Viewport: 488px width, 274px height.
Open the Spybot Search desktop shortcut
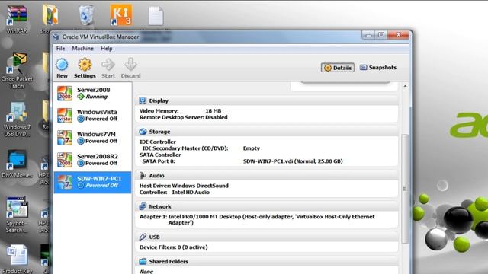point(17,215)
